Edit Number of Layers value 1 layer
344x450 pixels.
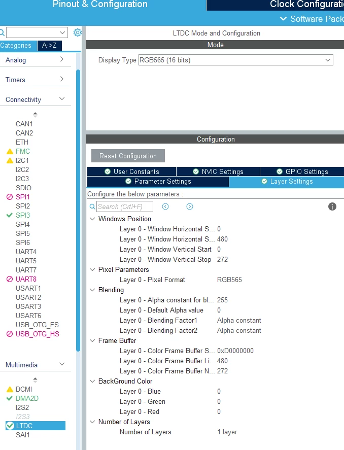click(x=227, y=432)
